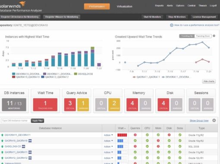
Task: Toggle the QAORA11_QAORA11 line legend marker
Action: (134, 77)
